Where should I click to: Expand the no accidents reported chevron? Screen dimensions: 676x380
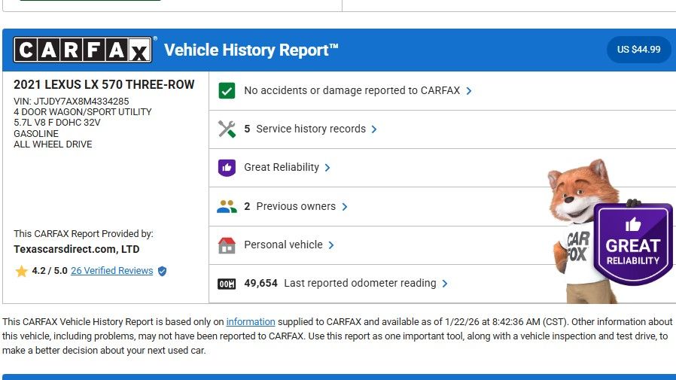pyautogui.click(x=469, y=91)
